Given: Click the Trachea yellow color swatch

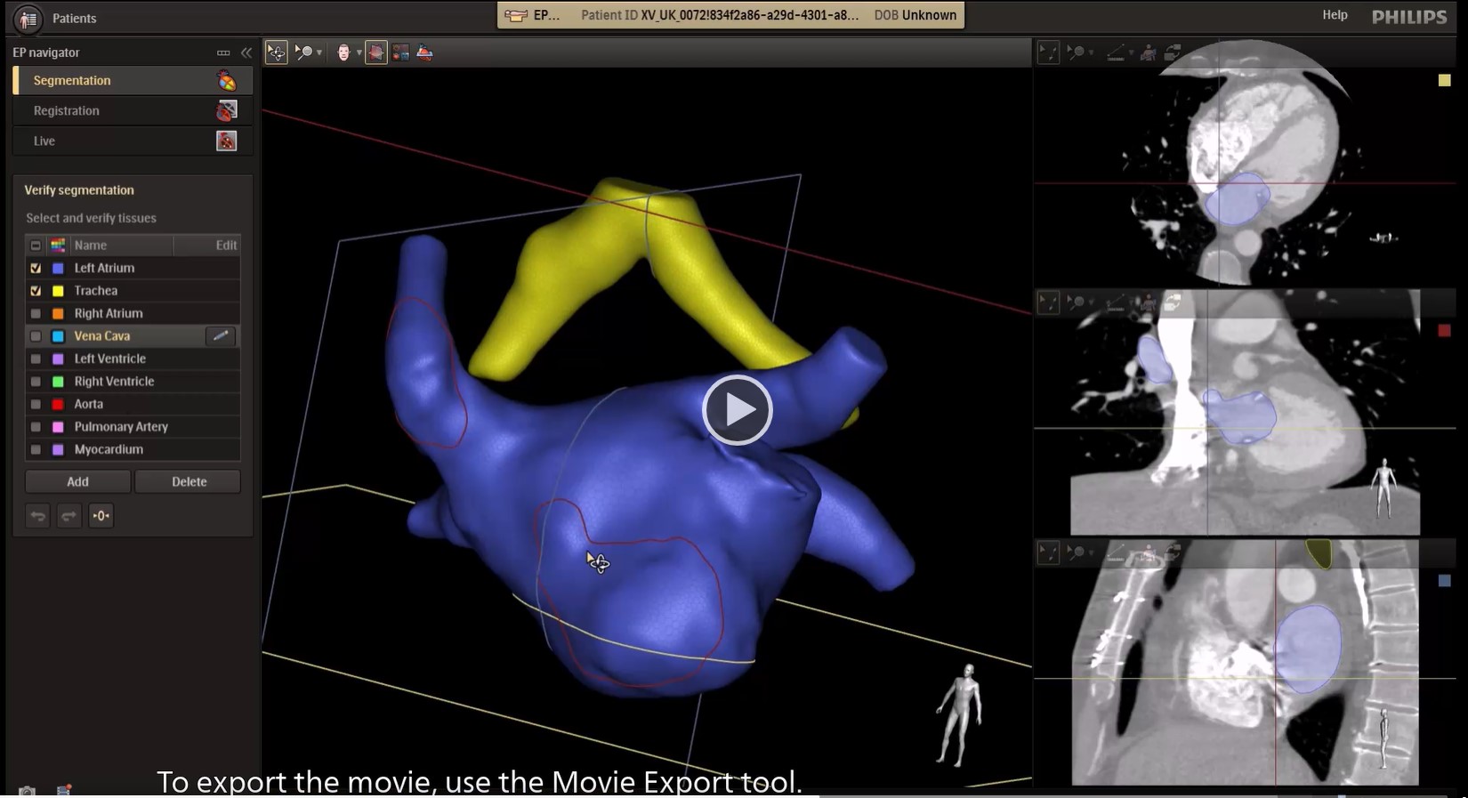Looking at the screenshot, I should coord(58,291).
